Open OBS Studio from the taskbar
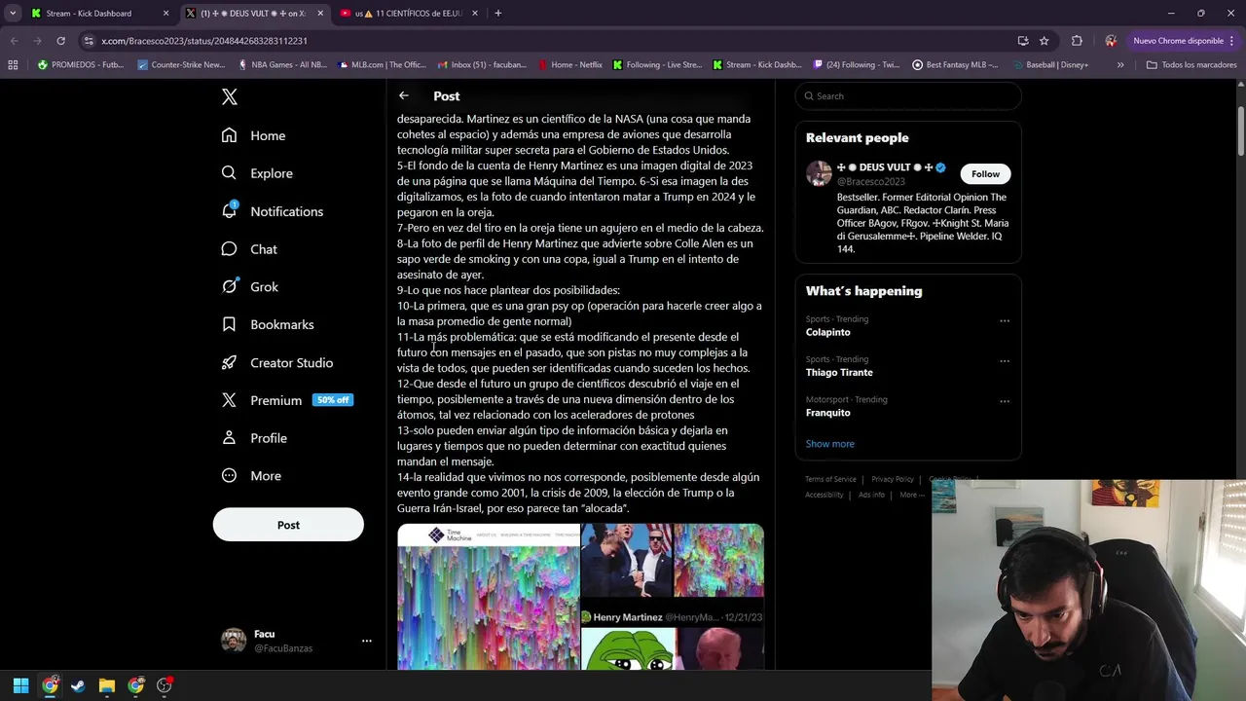1246x701 pixels. coord(164,685)
